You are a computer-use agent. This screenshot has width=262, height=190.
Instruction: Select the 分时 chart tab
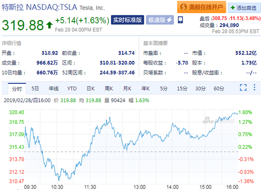(x=17, y=89)
